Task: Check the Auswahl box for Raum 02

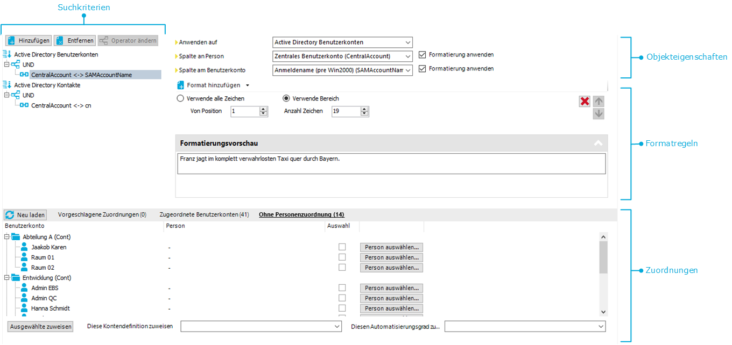Action: tap(342, 268)
